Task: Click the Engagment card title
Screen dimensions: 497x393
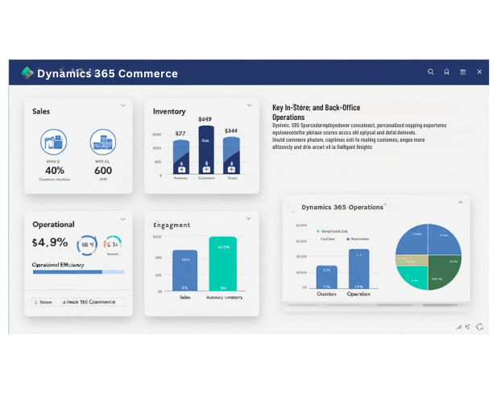Action: [172, 225]
